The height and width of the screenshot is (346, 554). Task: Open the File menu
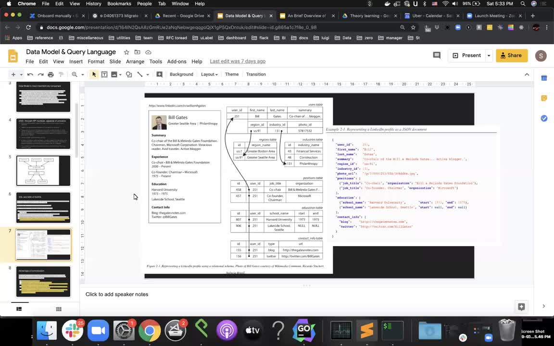tap(30, 62)
